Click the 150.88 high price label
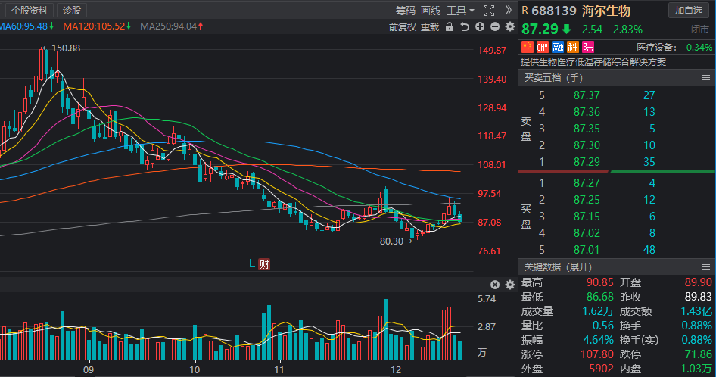This screenshot has width=716, height=377. [66, 48]
